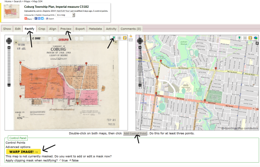Expand Advanced options section
This screenshot has width=260, height=167.
click(18, 147)
